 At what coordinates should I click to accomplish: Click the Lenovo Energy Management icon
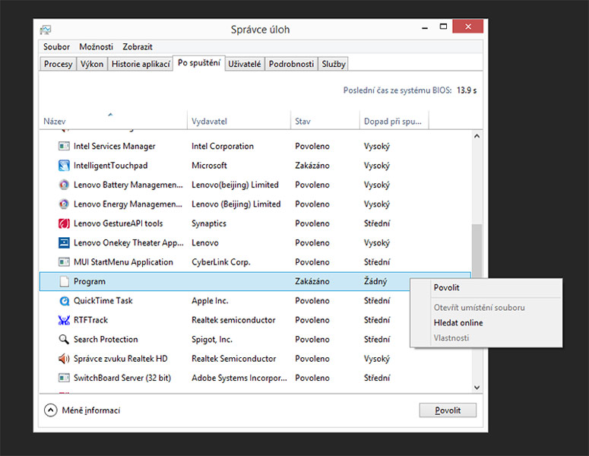point(64,204)
